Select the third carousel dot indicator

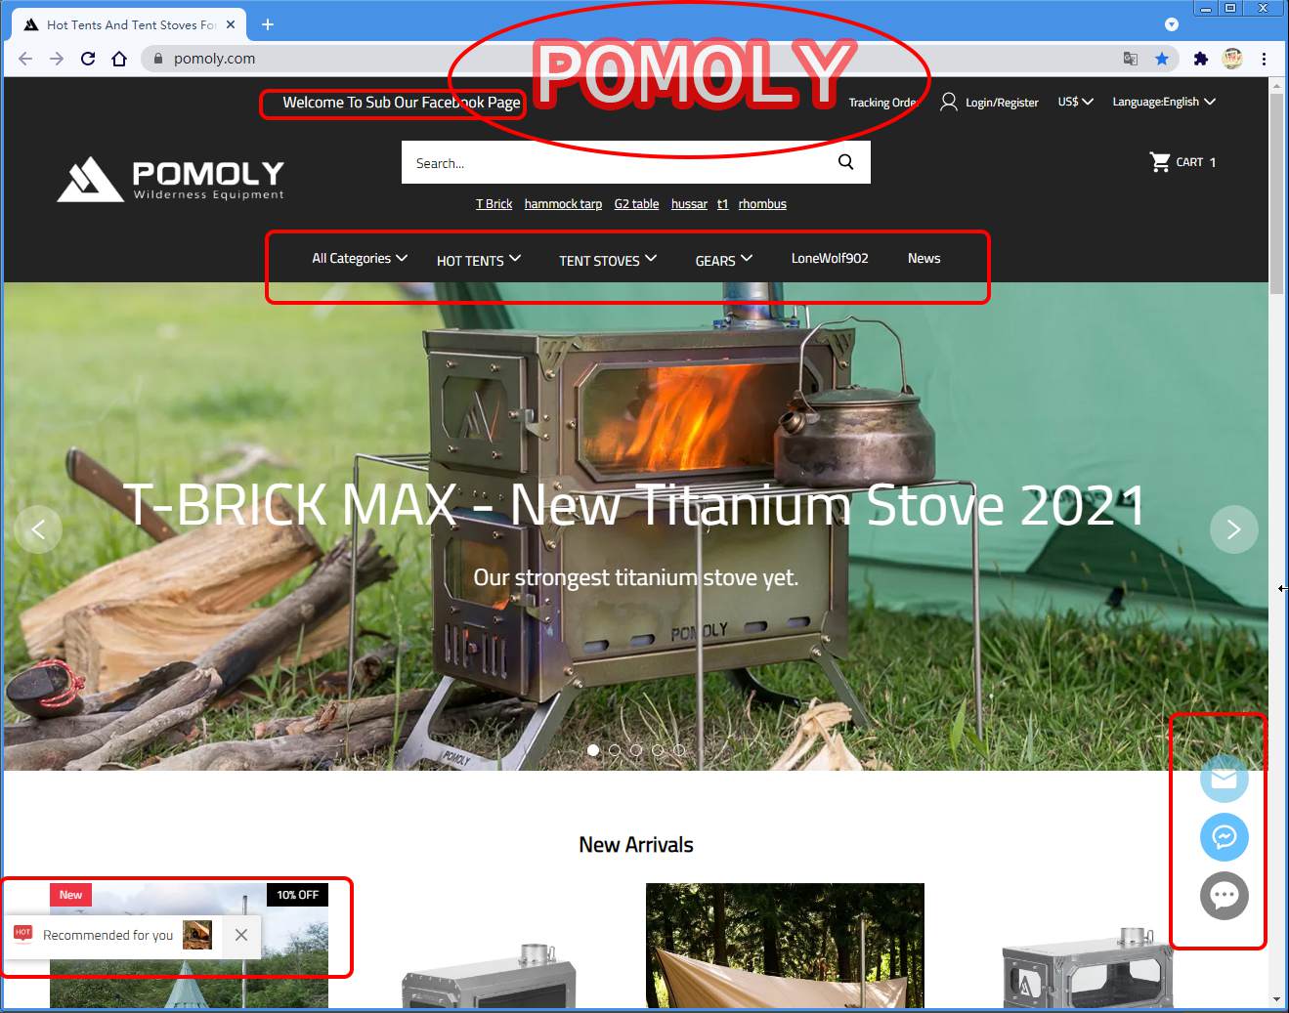point(636,750)
